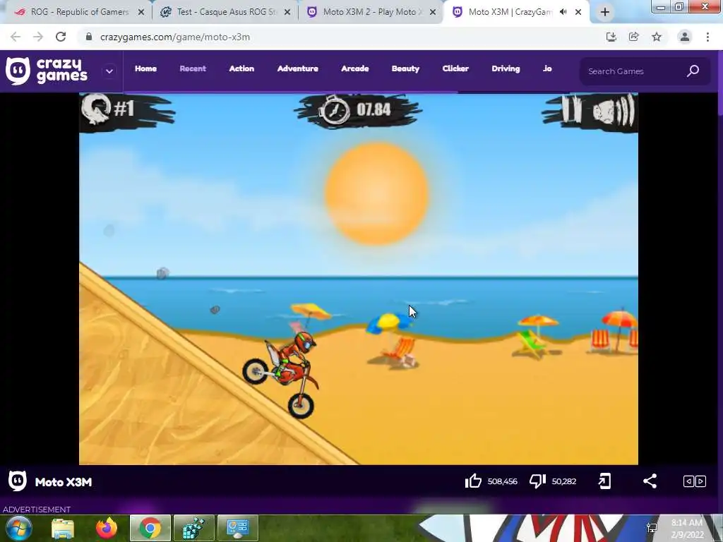The width and height of the screenshot is (723, 542).
Task: Open the Arcade category
Action: tap(355, 68)
